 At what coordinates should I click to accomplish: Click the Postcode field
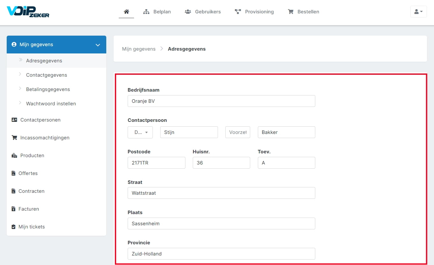[156, 163]
